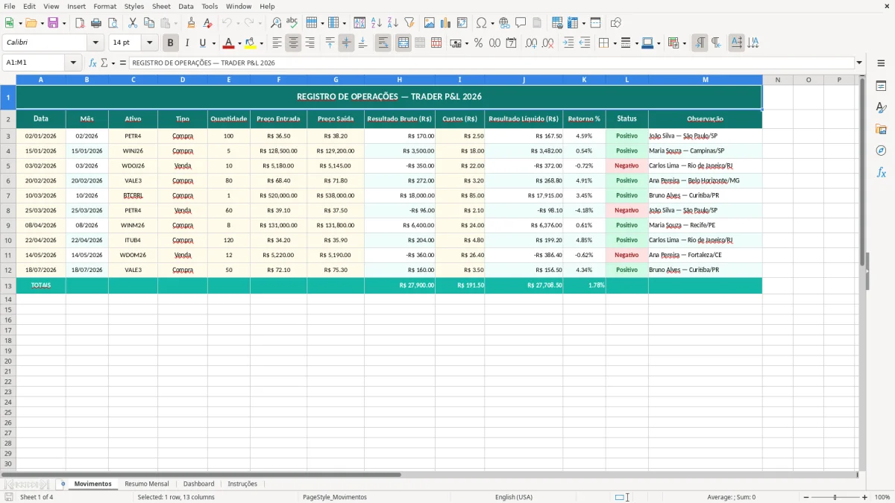Screen dimensions: 895x503
Task: Click the Print icon
Action: pos(96,23)
